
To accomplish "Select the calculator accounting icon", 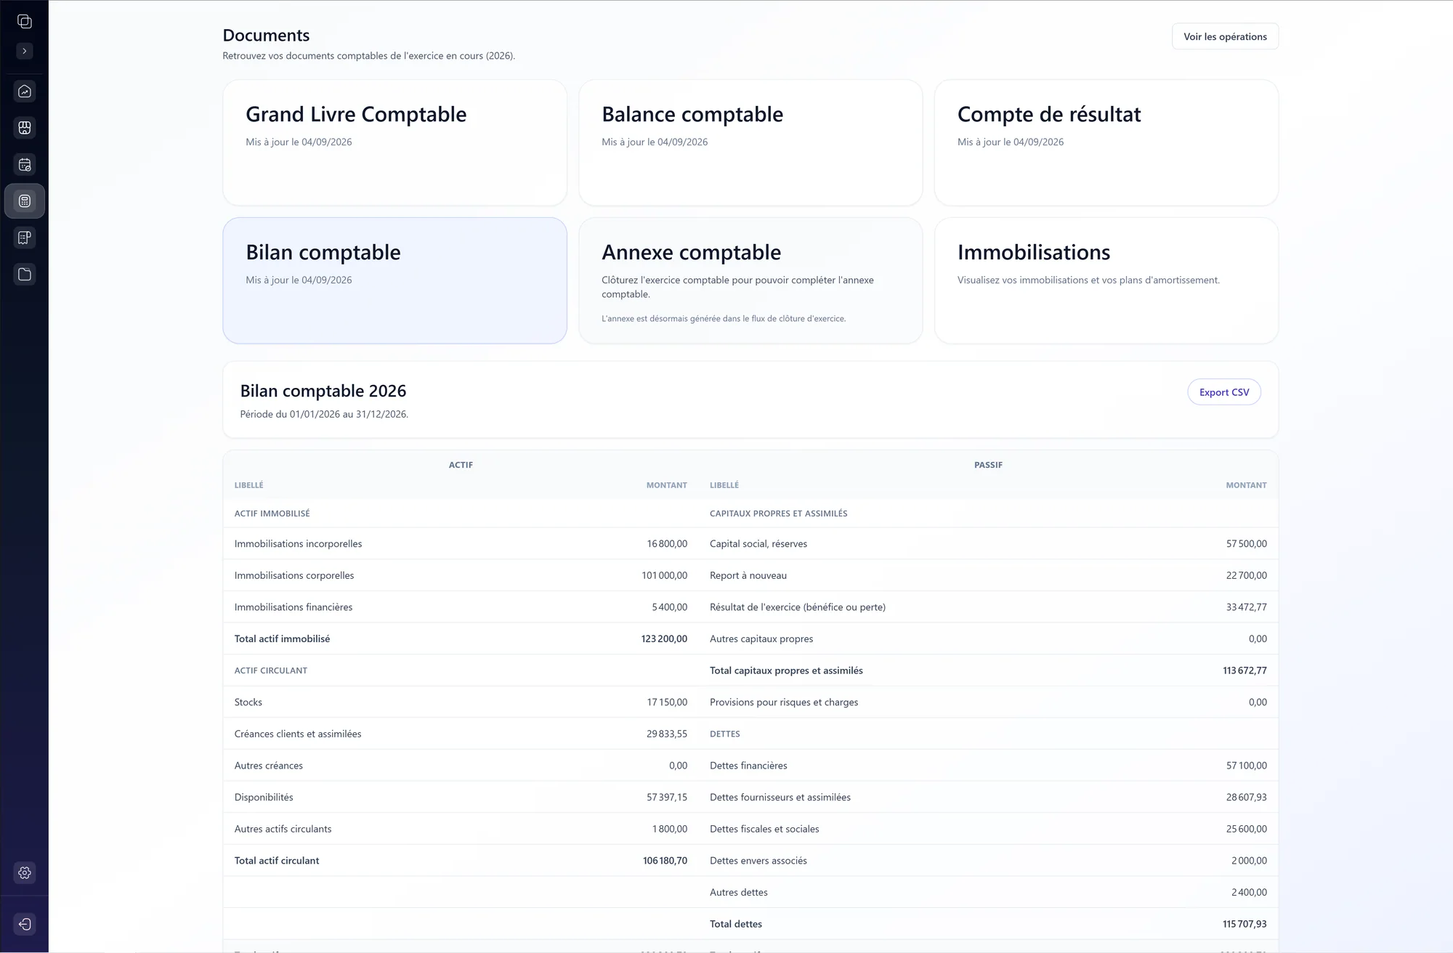I will pyautogui.click(x=25, y=201).
